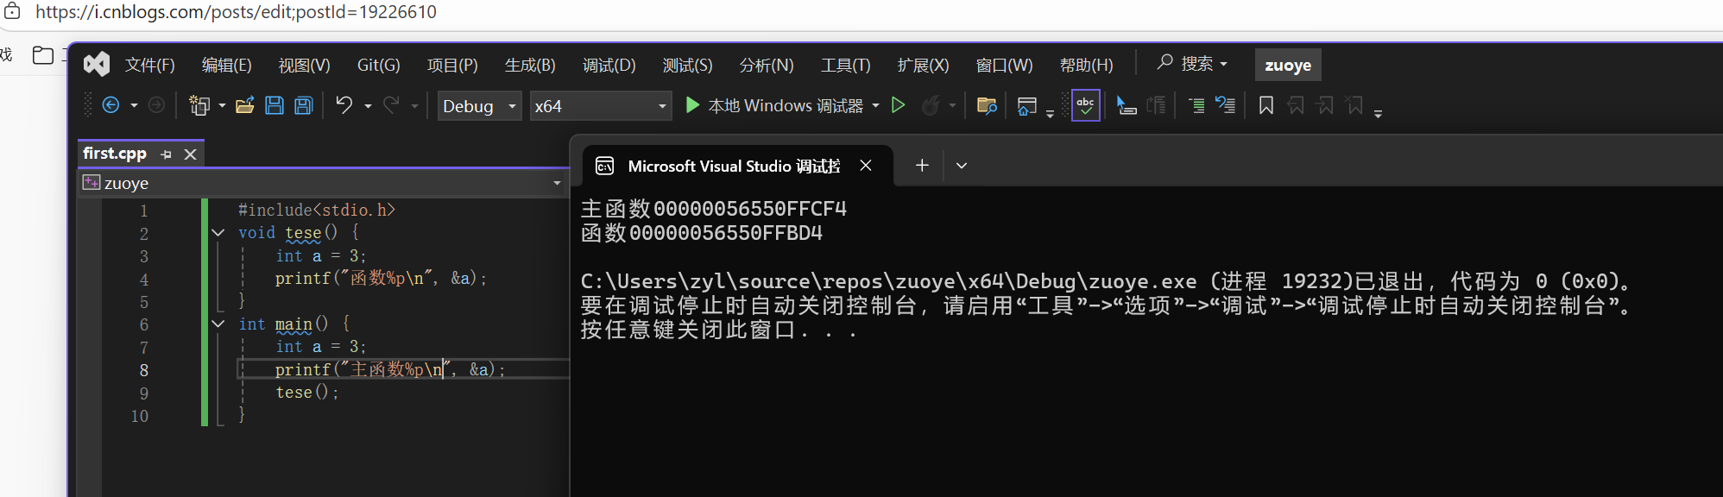Navigate backward with the blue arrow icon
Viewport: 1723px width, 497px height.
(110, 105)
